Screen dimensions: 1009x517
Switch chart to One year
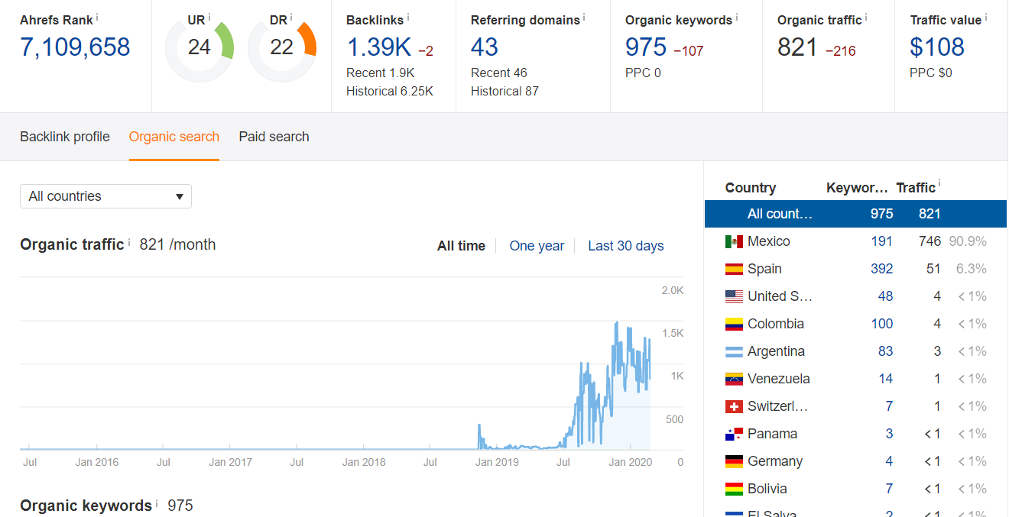coord(537,246)
